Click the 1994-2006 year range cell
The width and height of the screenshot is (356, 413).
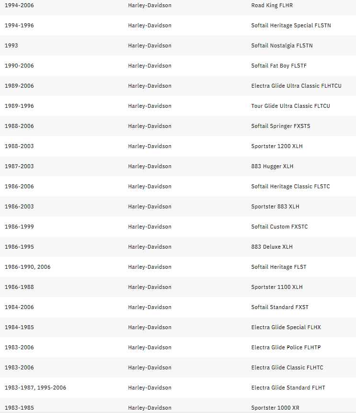(x=19, y=5)
